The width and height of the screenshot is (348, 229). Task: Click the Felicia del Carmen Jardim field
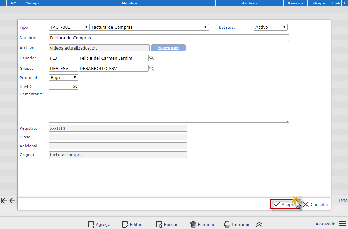pyautogui.click(x=113, y=58)
